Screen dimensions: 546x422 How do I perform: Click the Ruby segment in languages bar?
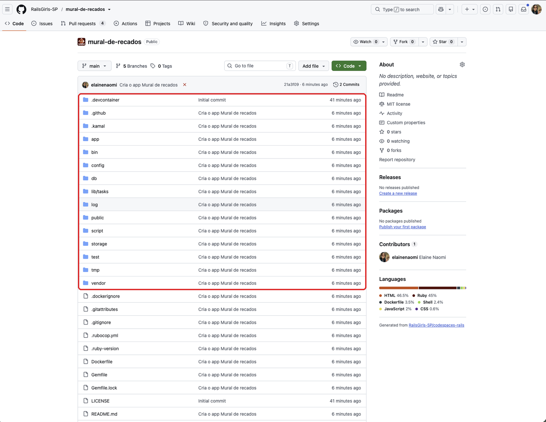tap(438, 288)
